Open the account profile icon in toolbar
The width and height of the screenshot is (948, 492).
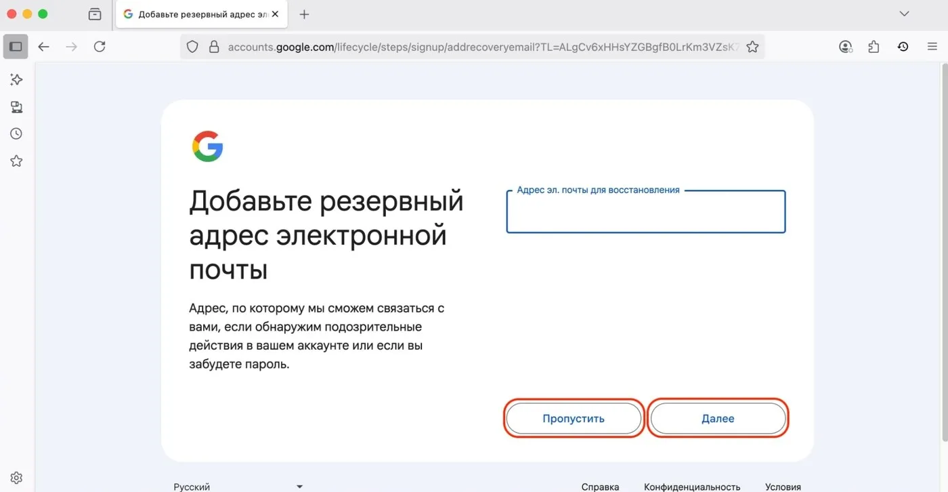point(845,47)
